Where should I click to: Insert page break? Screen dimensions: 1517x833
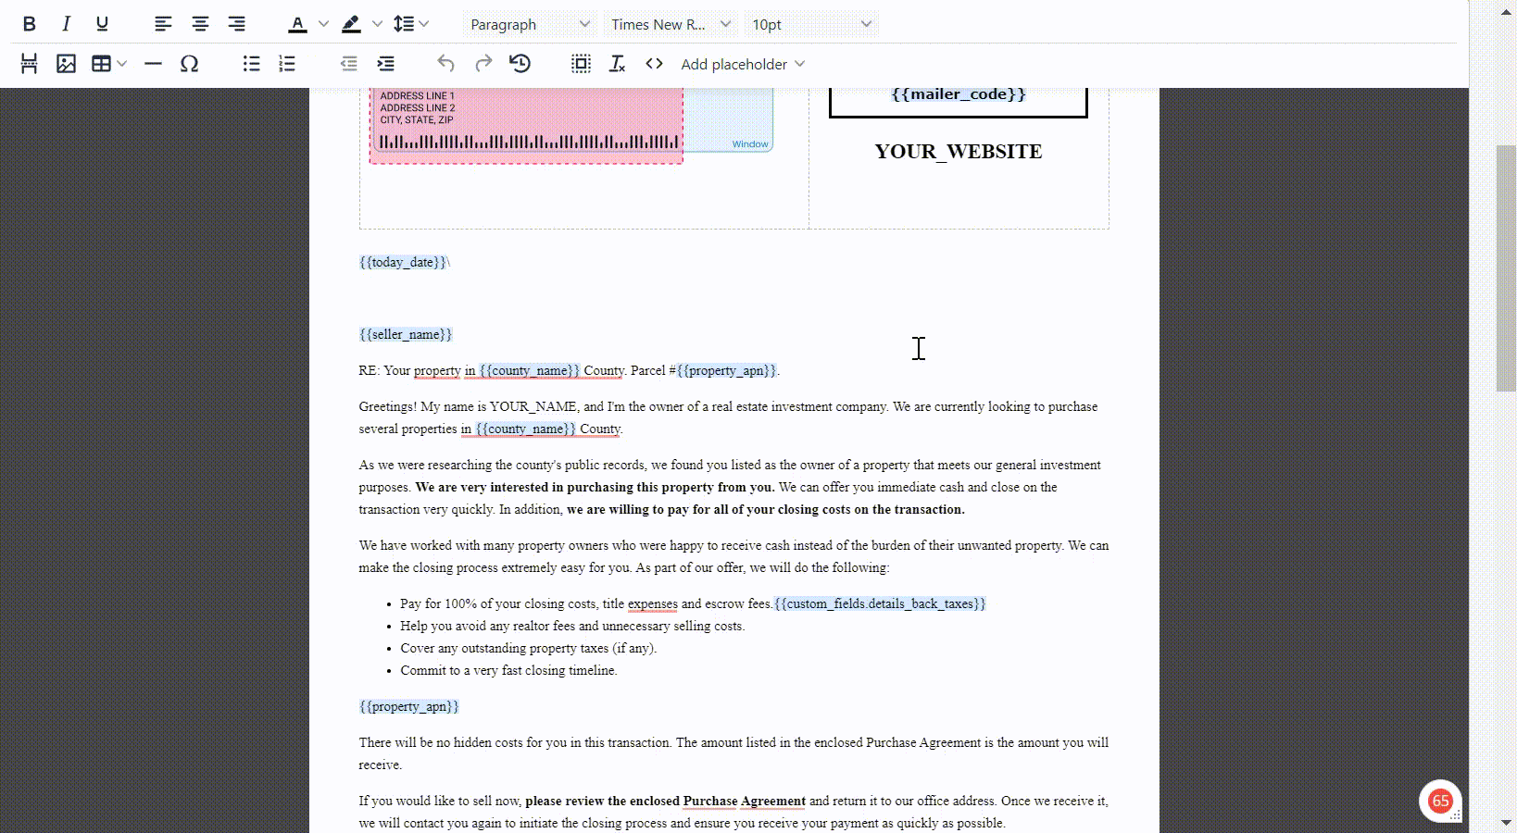29,64
